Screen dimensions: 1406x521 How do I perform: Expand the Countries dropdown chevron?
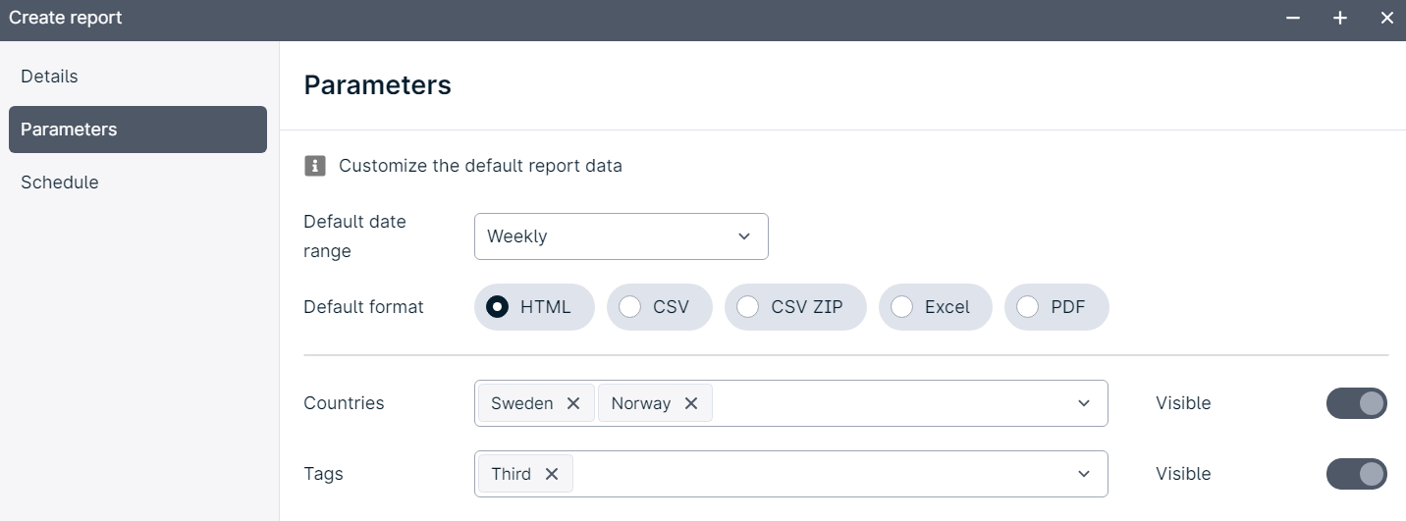pos(1084,403)
